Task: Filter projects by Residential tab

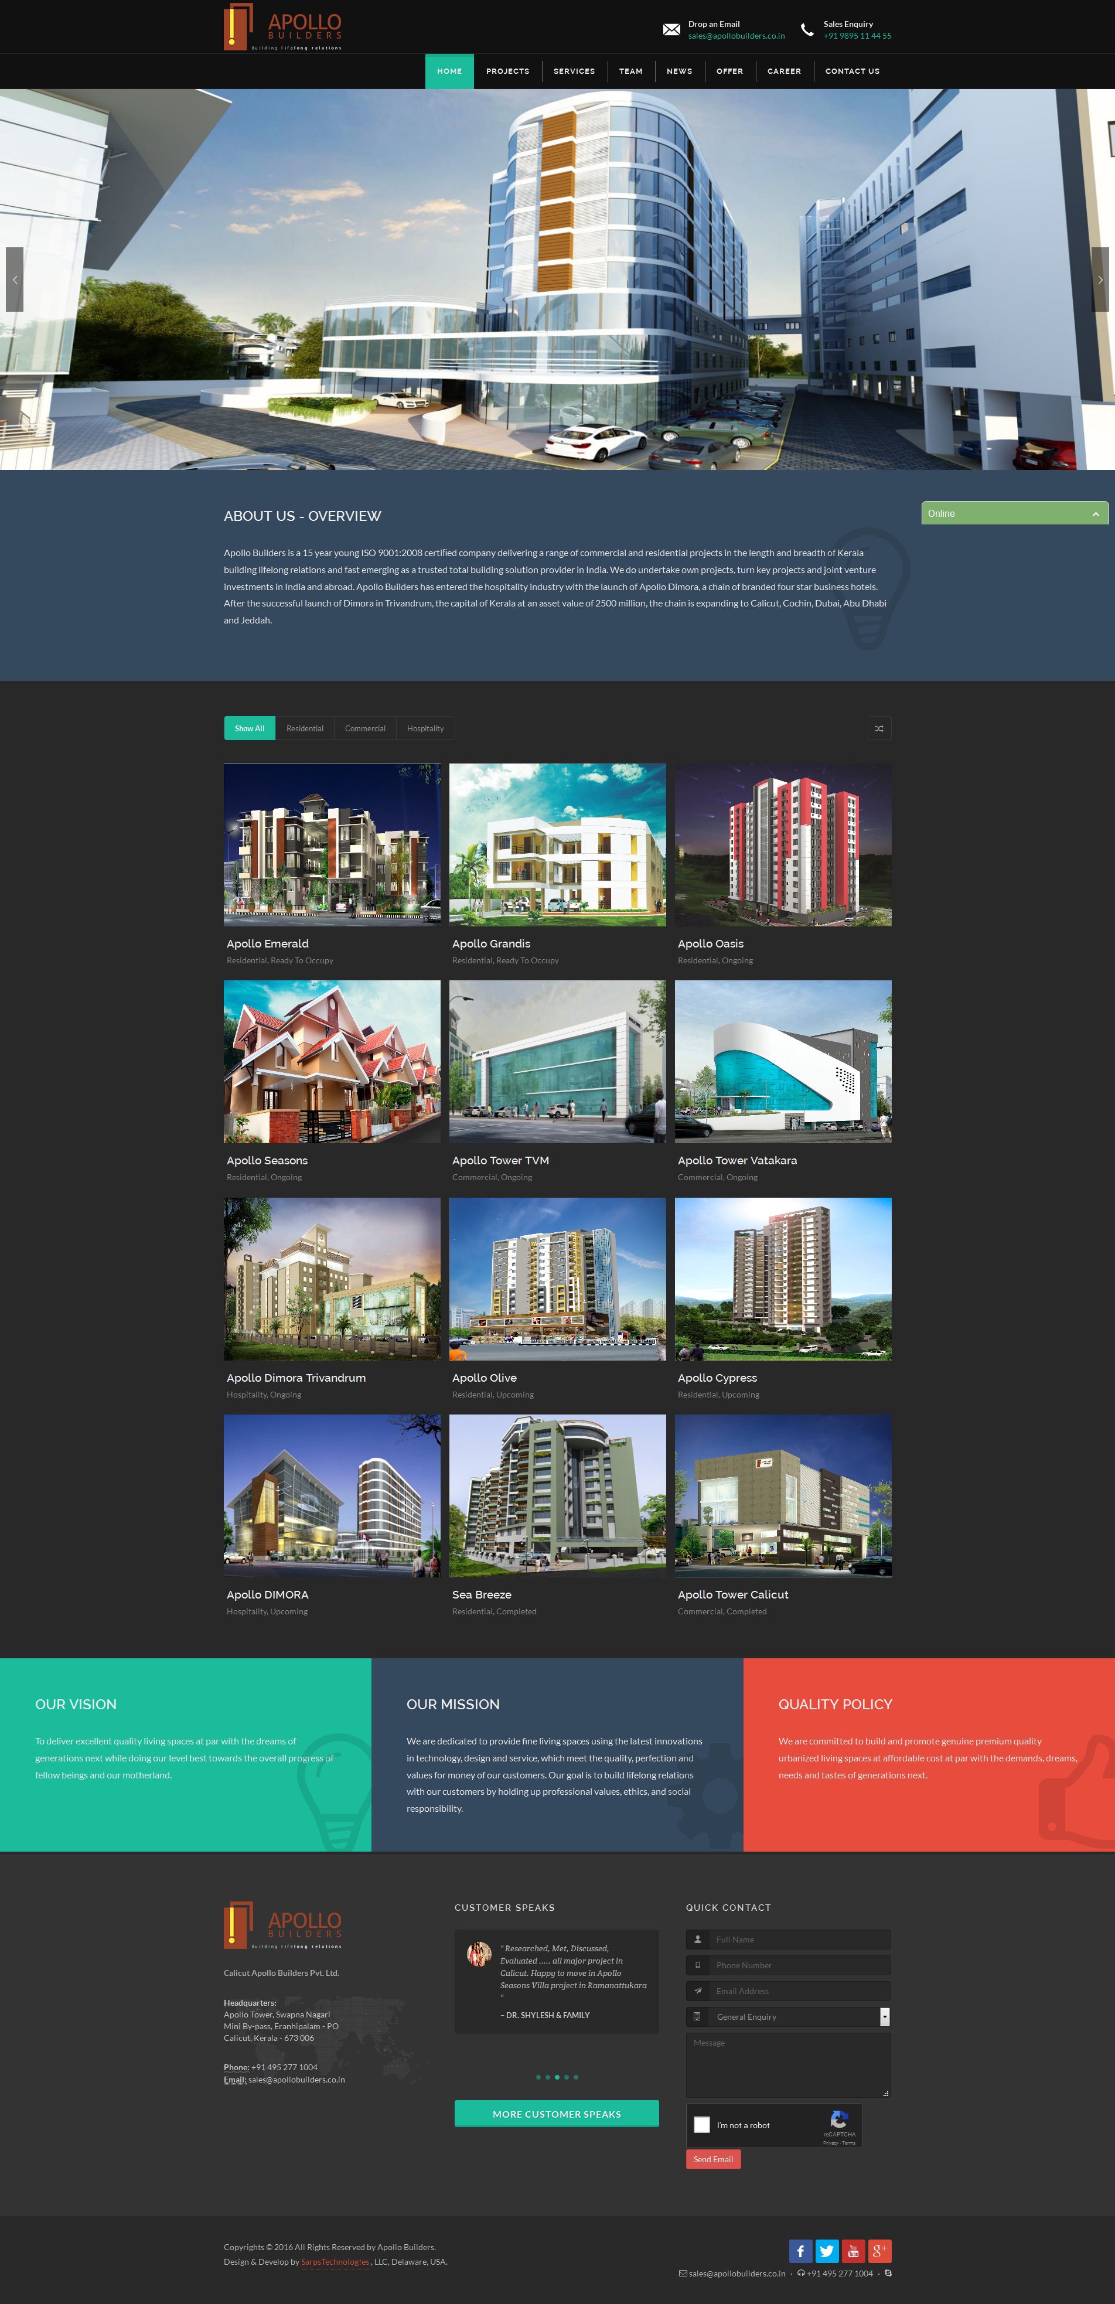Action: [x=305, y=728]
